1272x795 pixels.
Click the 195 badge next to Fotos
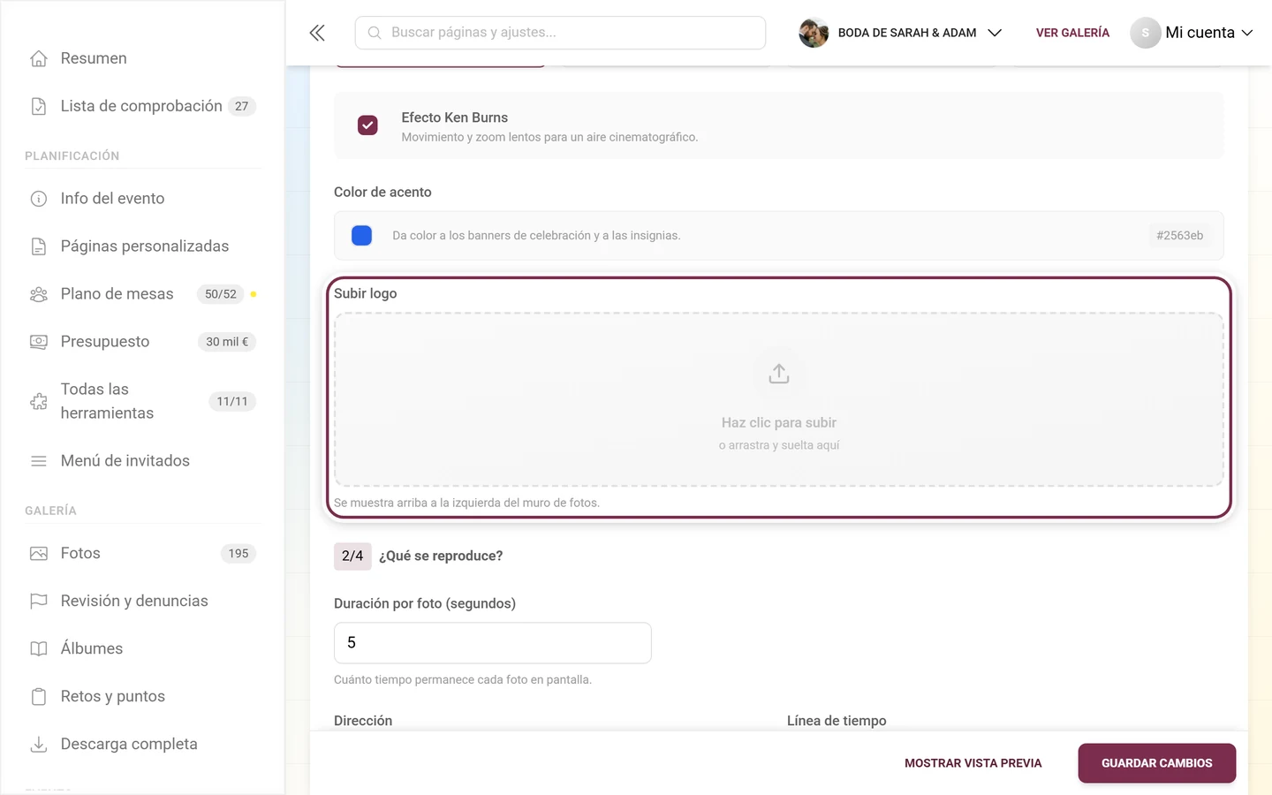click(x=238, y=554)
